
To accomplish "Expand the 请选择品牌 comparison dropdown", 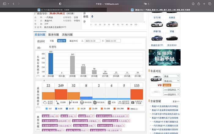I will (172, 90).
